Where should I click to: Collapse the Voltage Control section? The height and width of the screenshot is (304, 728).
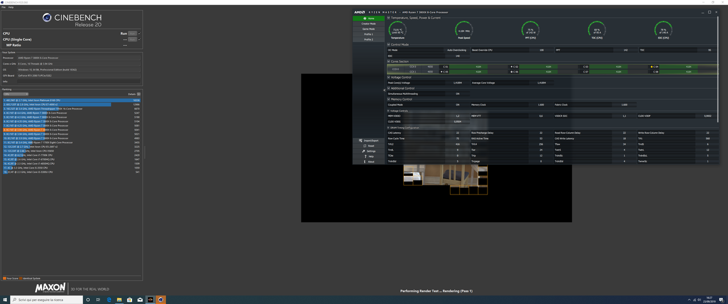pyautogui.click(x=389, y=77)
